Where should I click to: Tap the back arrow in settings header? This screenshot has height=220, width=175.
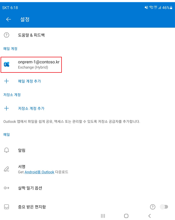[8, 19]
